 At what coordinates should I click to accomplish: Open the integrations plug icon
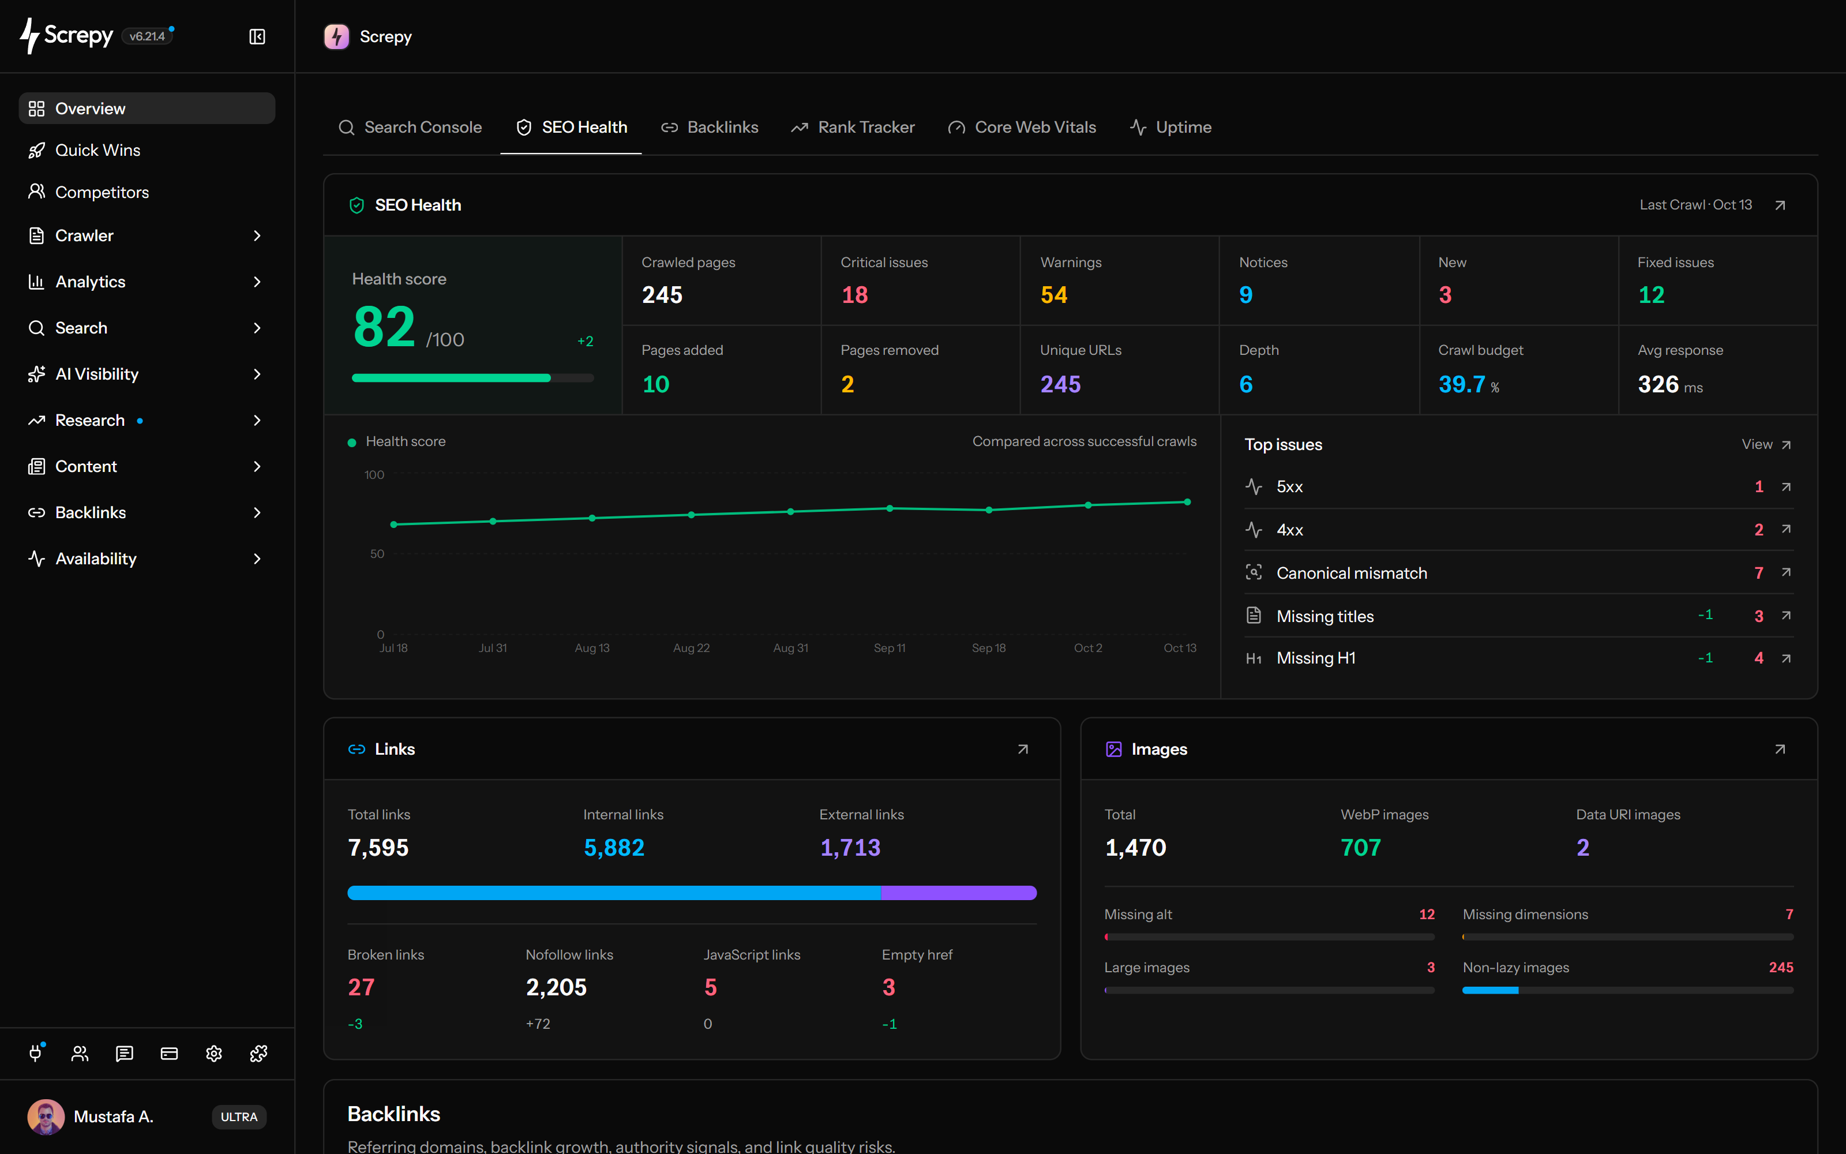pos(36,1053)
